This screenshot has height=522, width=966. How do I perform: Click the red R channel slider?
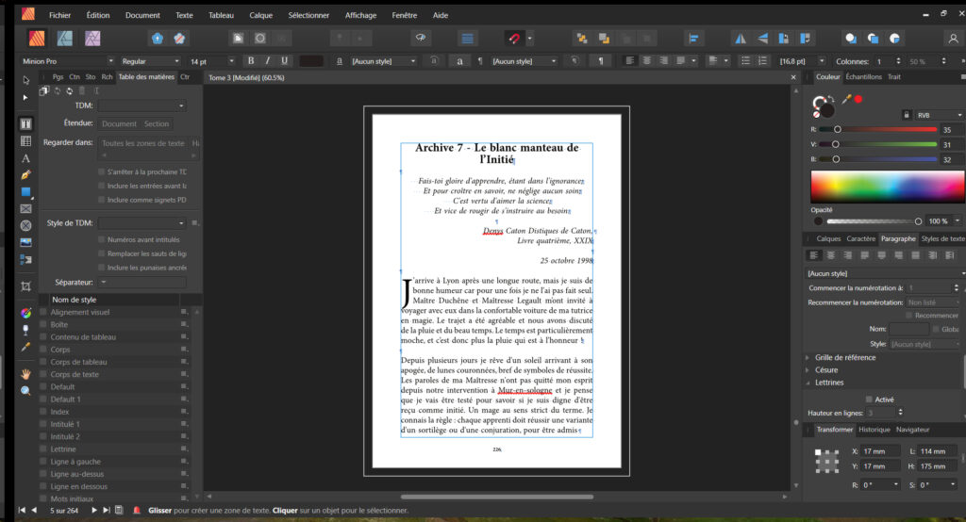[x=878, y=129]
